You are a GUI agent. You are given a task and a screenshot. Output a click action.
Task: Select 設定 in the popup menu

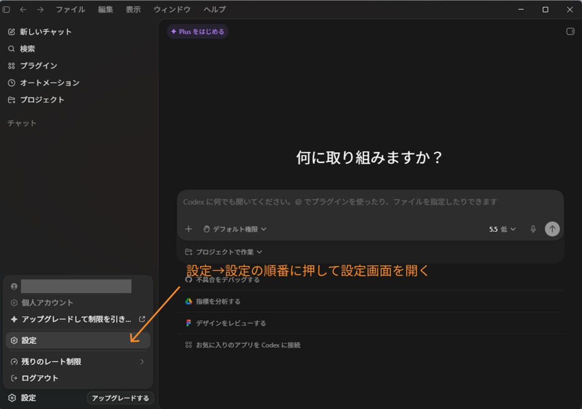[x=78, y=340]
